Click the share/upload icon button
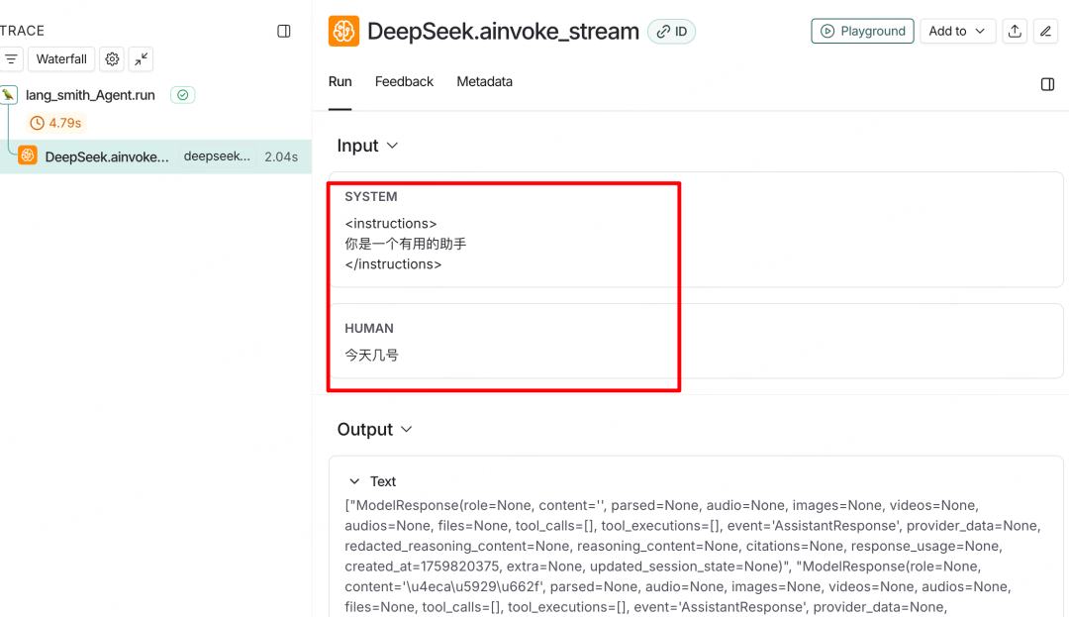This screenshot has height=617, width=1069. [x=1015, y=32]
